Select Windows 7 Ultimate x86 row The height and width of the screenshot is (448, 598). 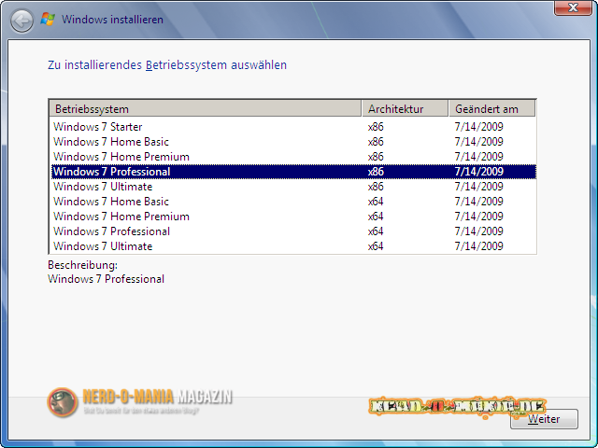pyautogui.click(x=293, y=187)
